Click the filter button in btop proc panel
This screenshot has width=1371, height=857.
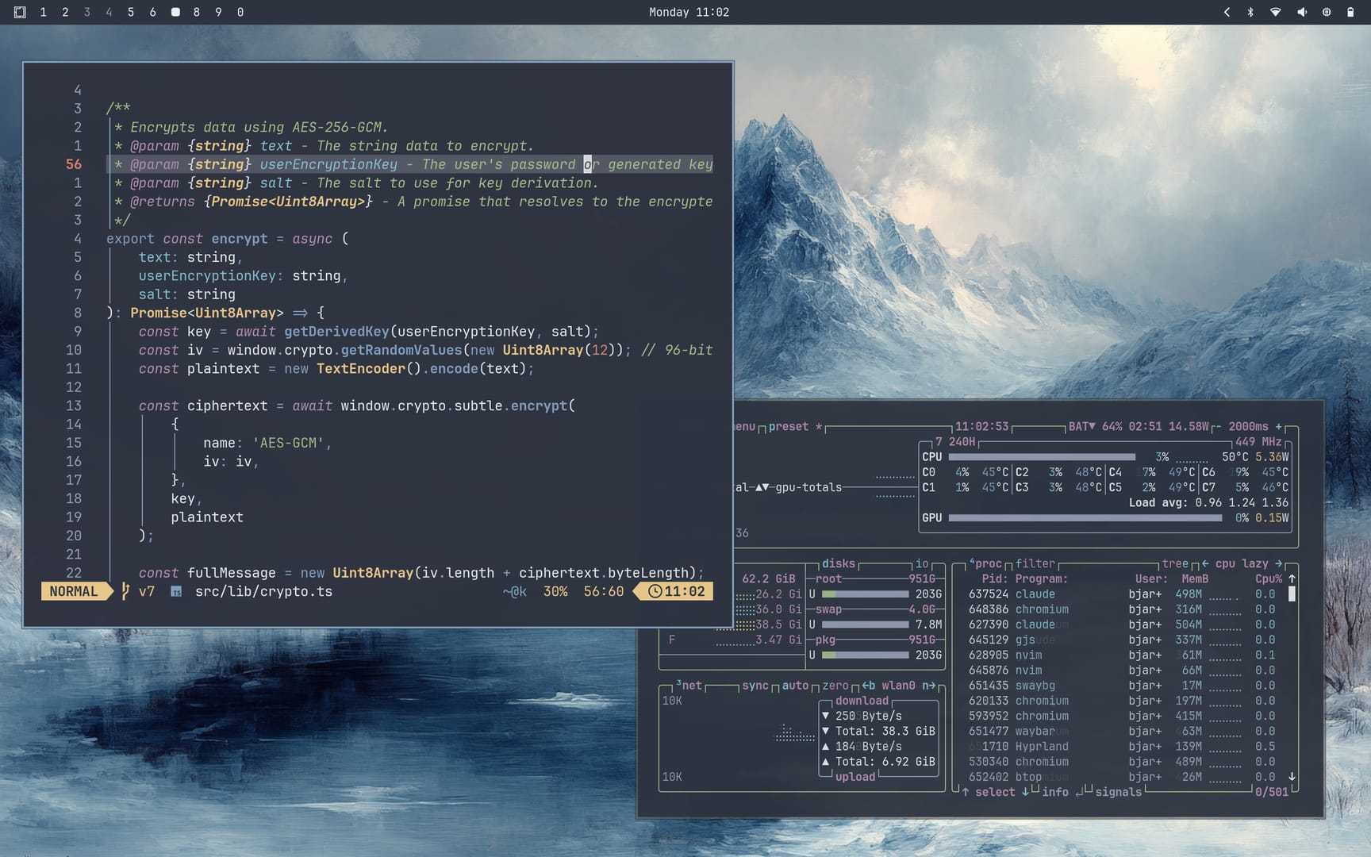click(x=1035, y=563)
